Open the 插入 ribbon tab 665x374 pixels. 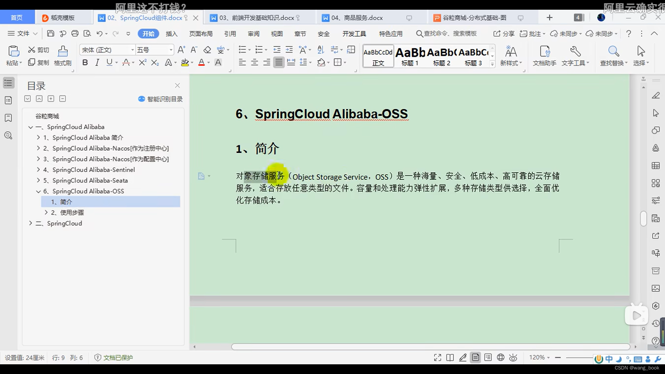tap(171, 34)
